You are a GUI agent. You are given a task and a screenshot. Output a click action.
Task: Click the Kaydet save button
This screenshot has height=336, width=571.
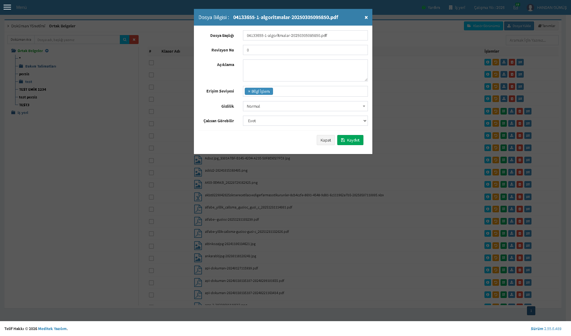point(350,140)
